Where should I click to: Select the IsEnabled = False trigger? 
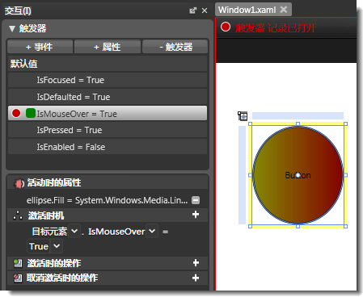108,147
